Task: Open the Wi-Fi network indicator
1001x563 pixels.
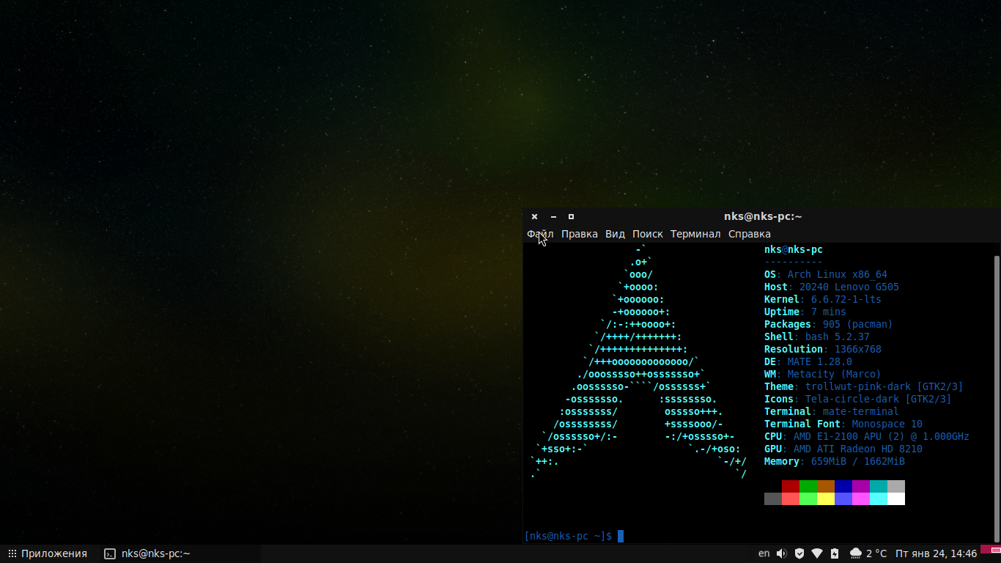Action: pos(817,553)
